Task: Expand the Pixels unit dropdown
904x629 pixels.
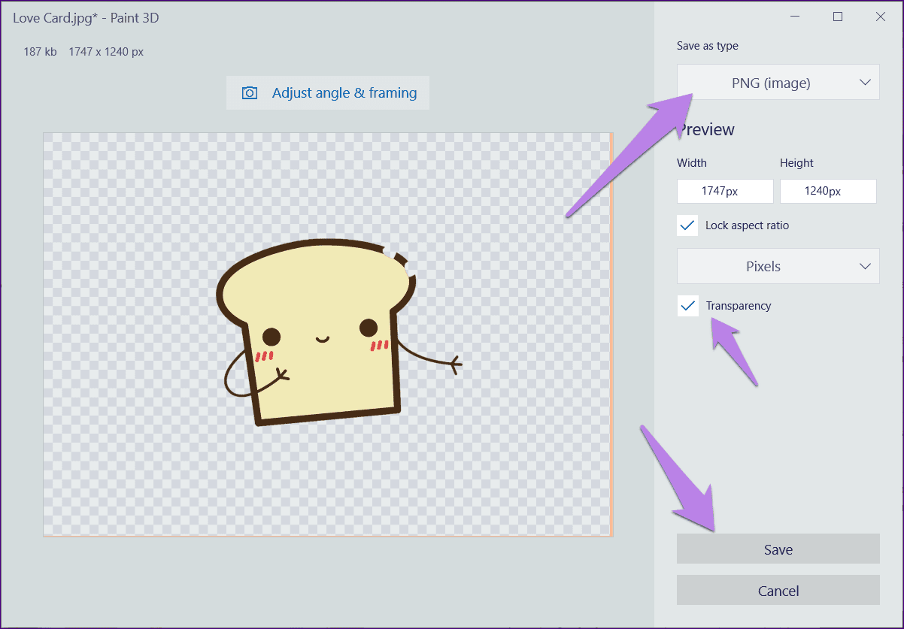Action: (778, 266)
